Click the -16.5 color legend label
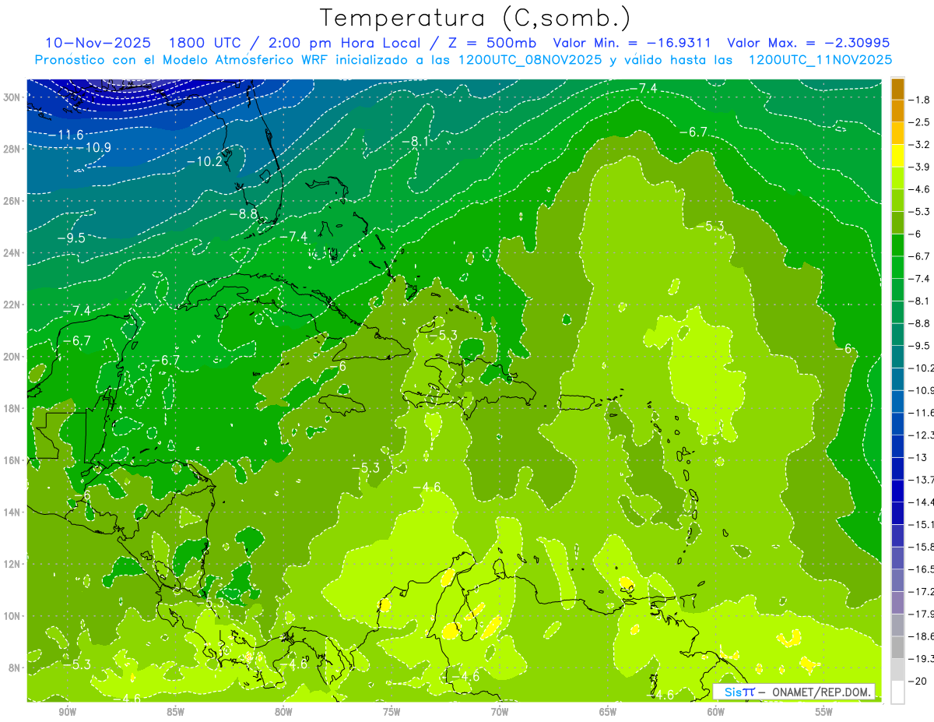Image resolution: width=934 pixels, height=722 pixels. pos(922,569)
